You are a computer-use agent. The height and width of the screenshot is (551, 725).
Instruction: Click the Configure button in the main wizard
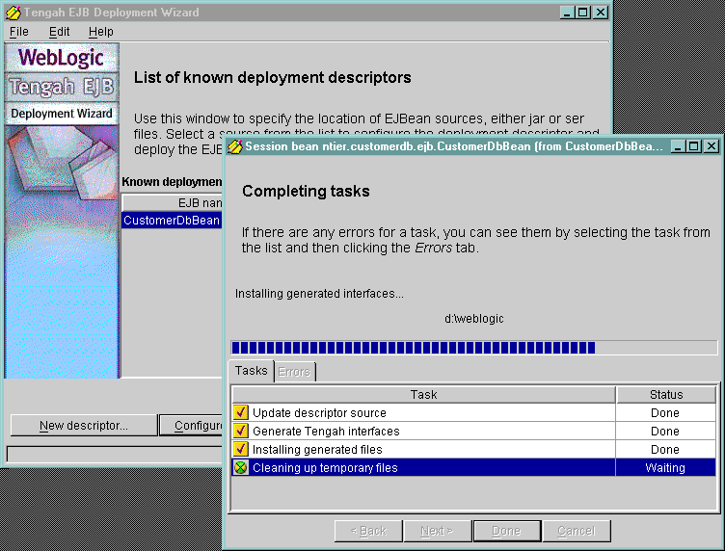(191, 426)
